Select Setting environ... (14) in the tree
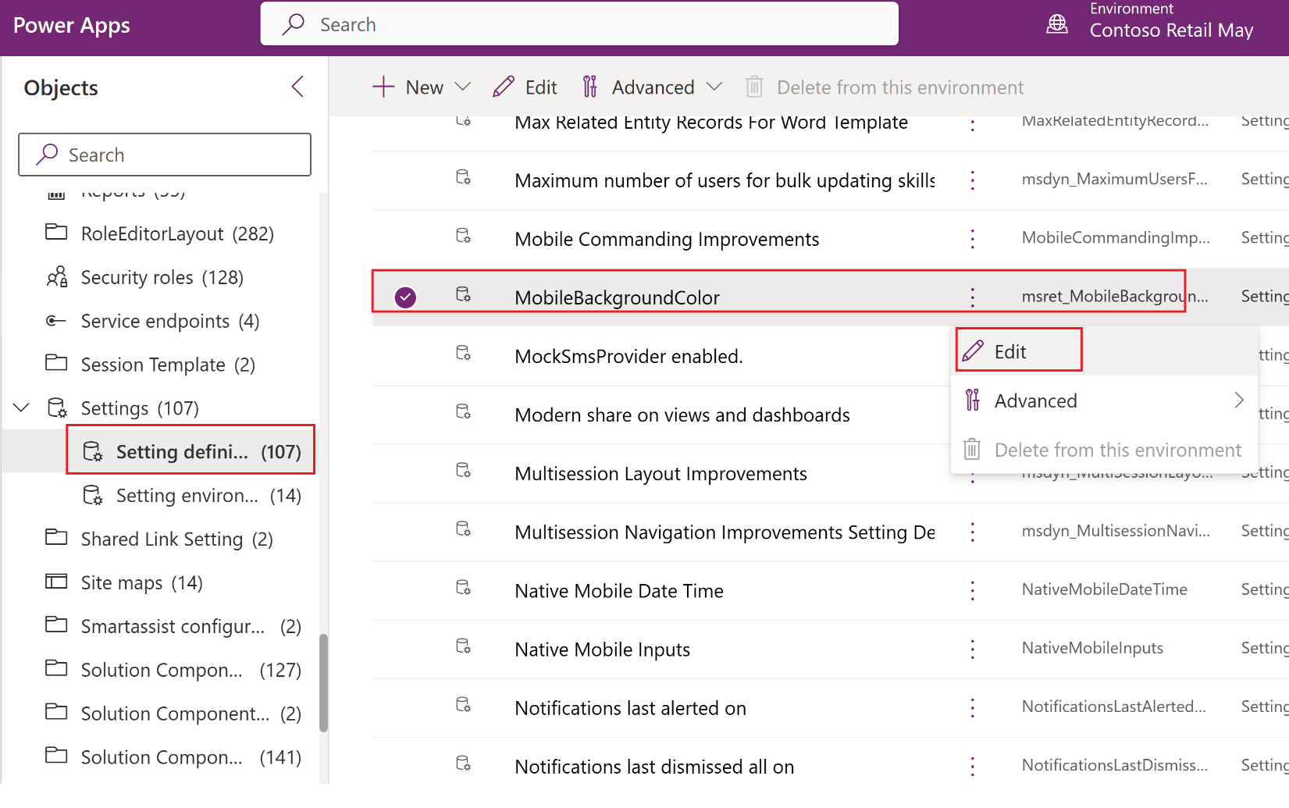This screenshot has width=1289, height=808. click(192, 495)
